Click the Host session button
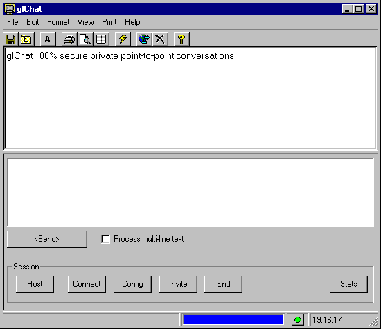Viewport: 381px width, 329px height. tap(35, 284)
